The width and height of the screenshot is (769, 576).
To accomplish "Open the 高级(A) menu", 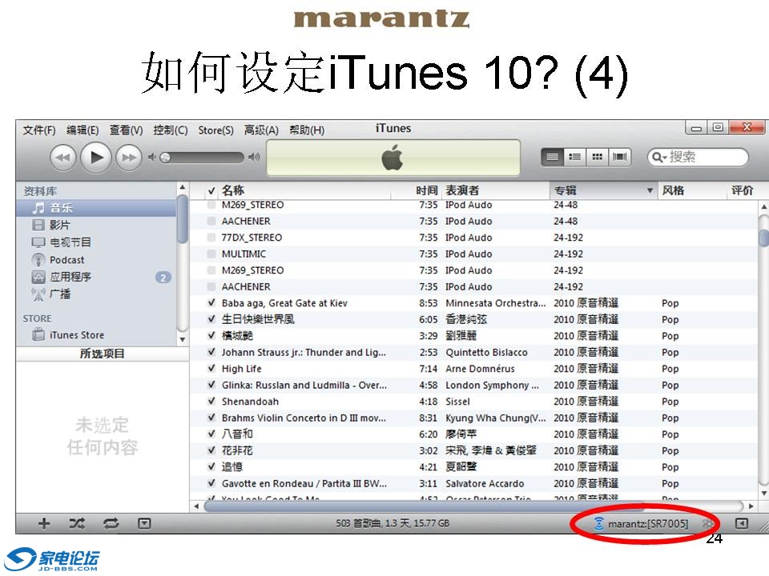I will pyautogui.click(x=261, y=130).
